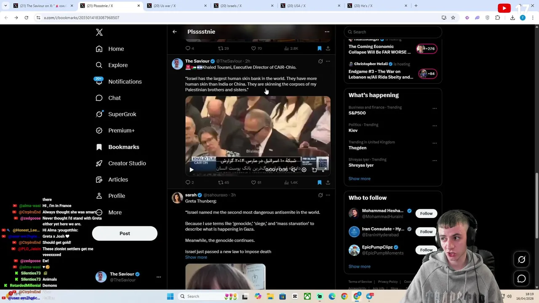This screenshot has width=539, height=303.
Task: Open Premium+ in sidebar
Action: click(x=115, y=130)
